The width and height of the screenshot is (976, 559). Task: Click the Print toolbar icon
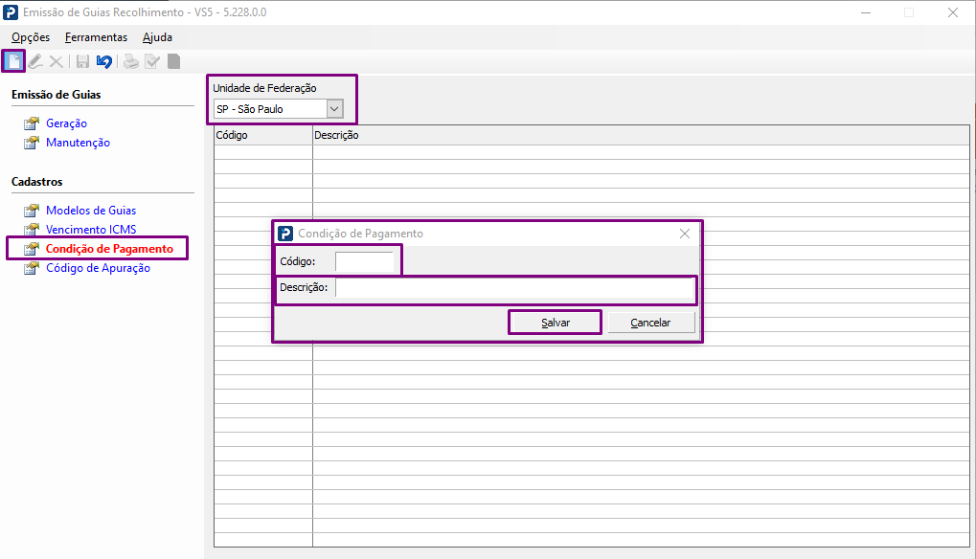click(x=130, y=61)
